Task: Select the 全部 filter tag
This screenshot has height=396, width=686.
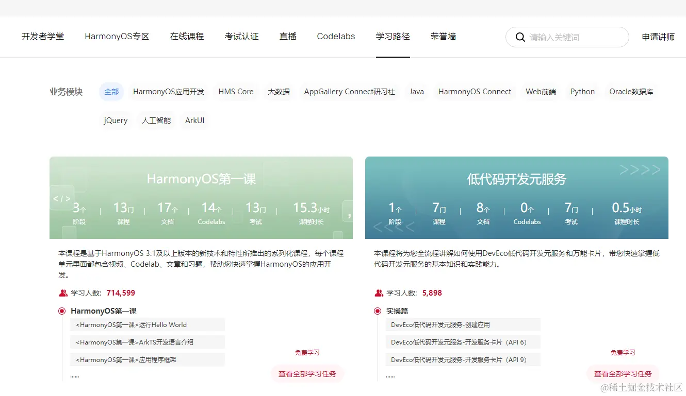Action: (x=111, y=92)
